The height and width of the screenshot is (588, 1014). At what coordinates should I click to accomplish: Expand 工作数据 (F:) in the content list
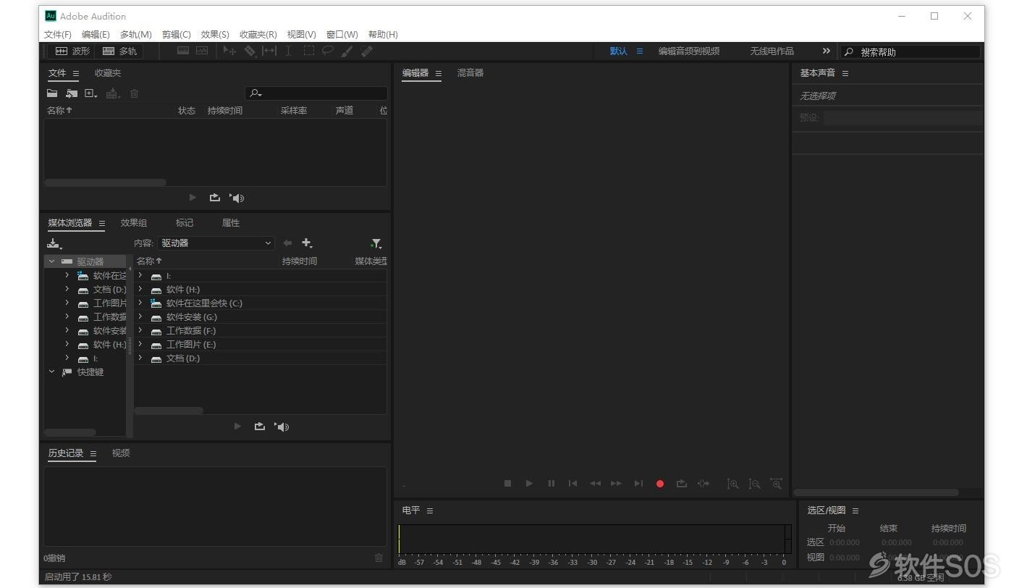[x=140, y=330]
